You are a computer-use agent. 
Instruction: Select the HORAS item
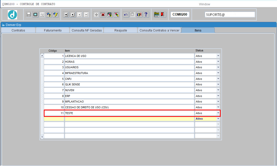tap(129, 62)
